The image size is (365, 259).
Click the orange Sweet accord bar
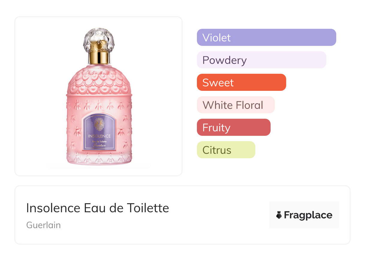click(x=241, y=82)
